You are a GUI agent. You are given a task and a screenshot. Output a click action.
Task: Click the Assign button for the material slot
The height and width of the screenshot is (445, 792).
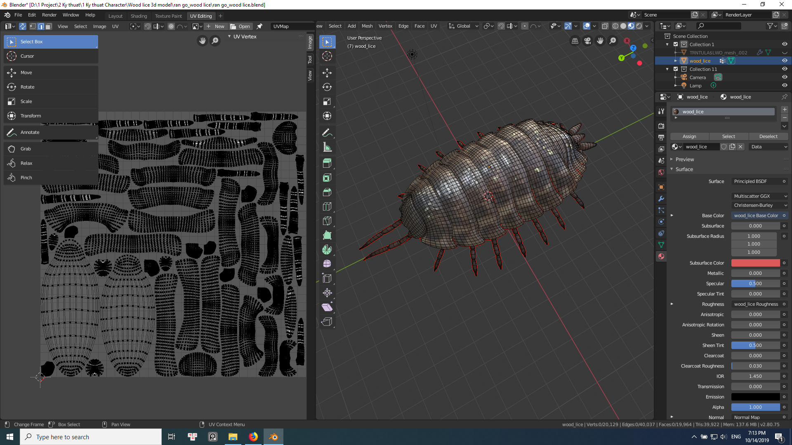tap(689, 136)
